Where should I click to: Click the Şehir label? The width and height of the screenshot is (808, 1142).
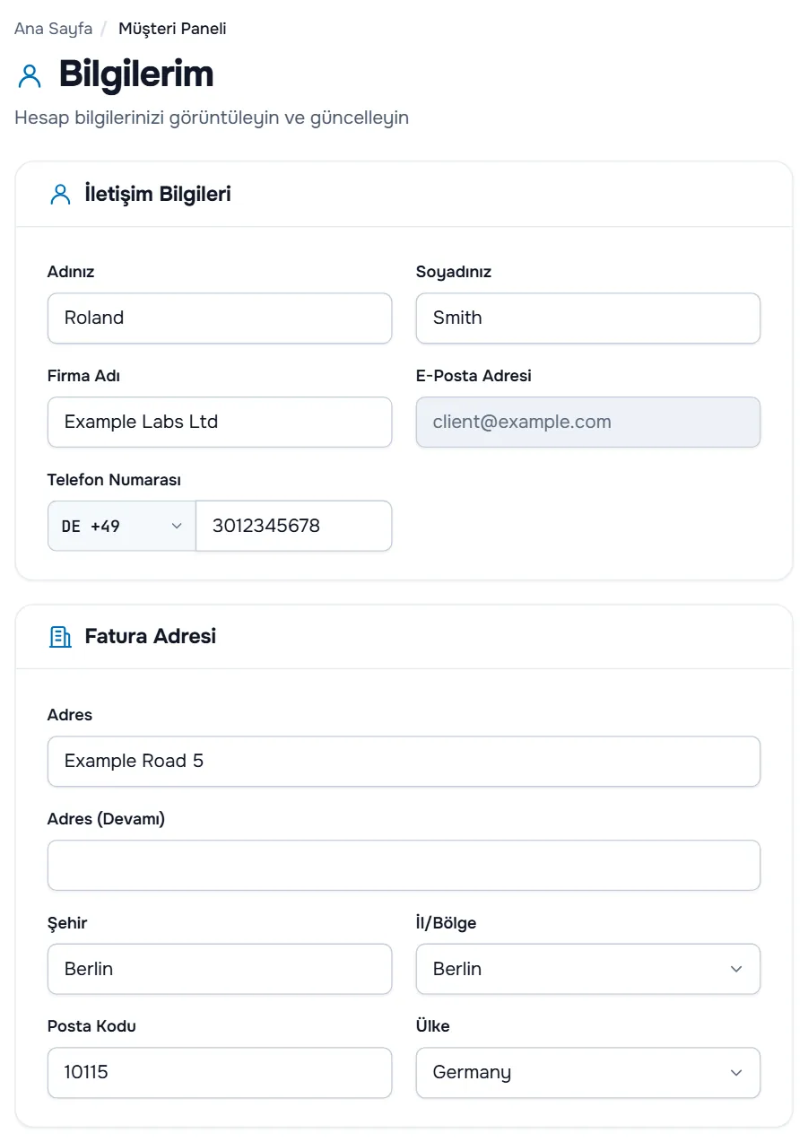pyautogui.click(x=67, y=923)
